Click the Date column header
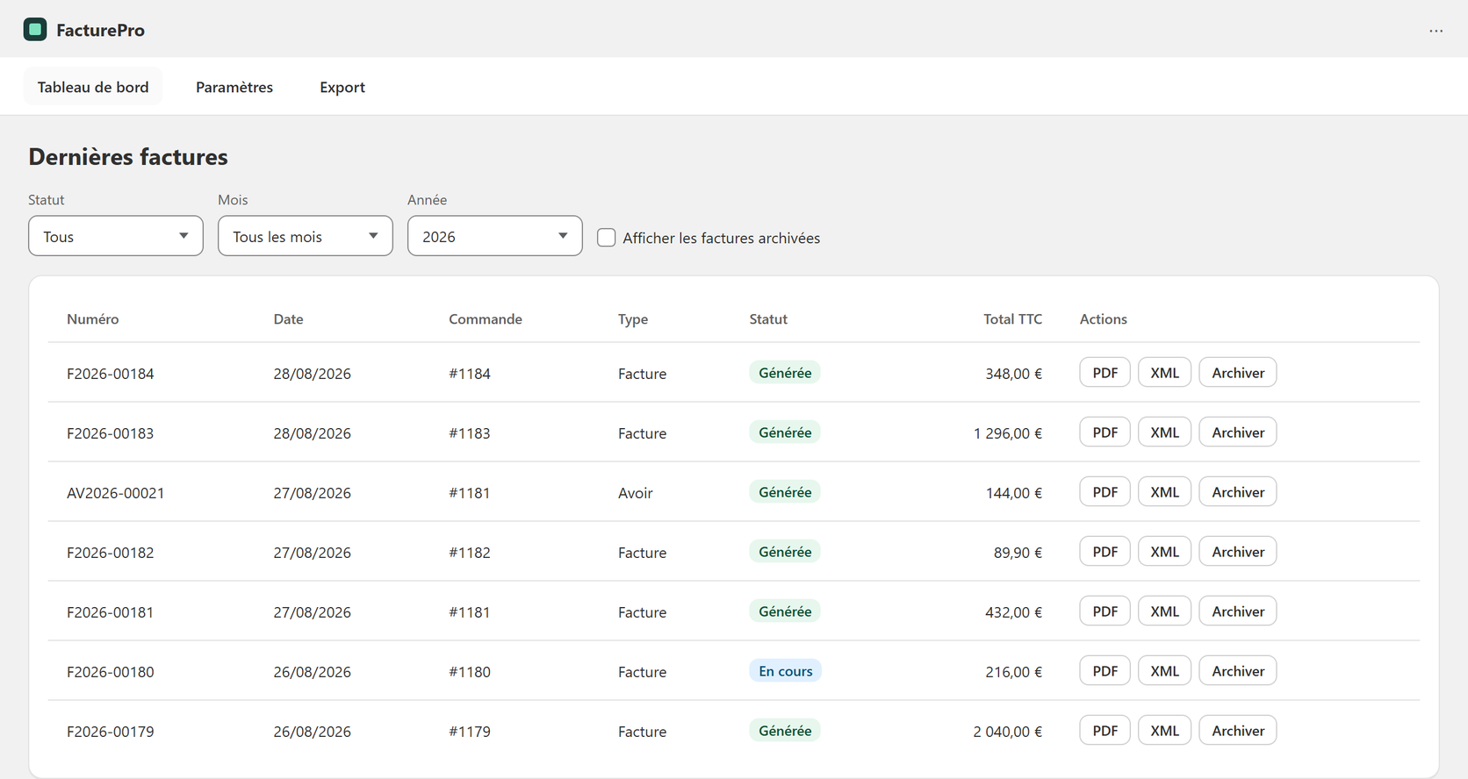Screen dimensions: 1468x779 289,319
